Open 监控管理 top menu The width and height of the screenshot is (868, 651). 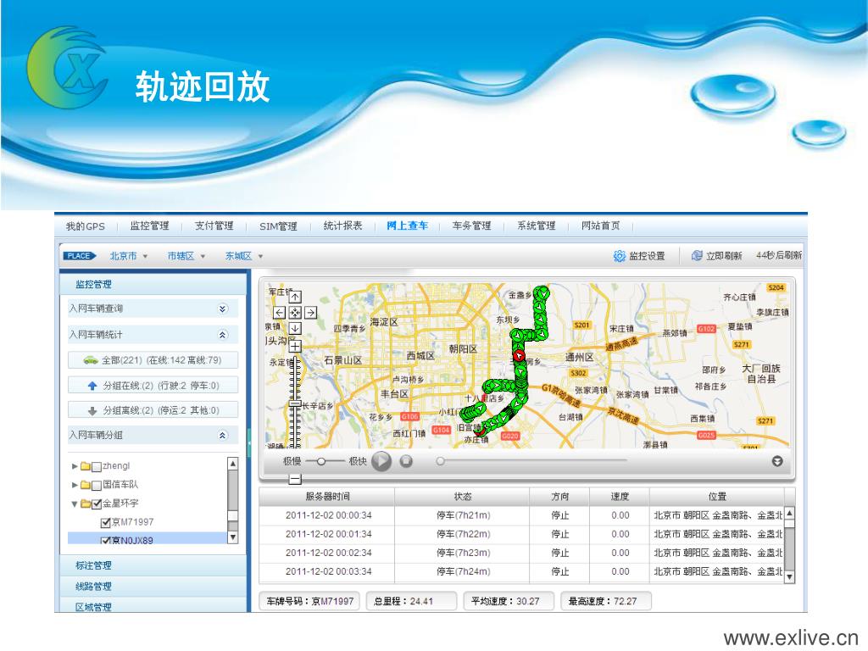149,225
